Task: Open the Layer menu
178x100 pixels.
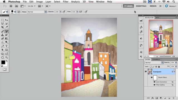Action: (x=48, y=2)
